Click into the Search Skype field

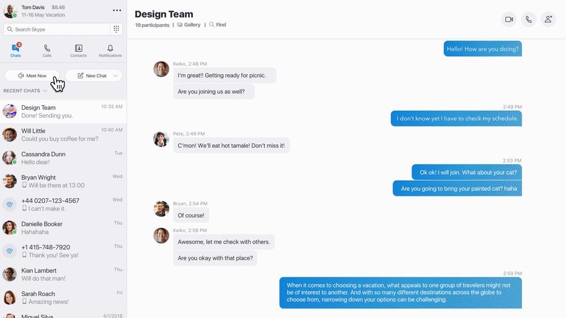click(56, 29)
